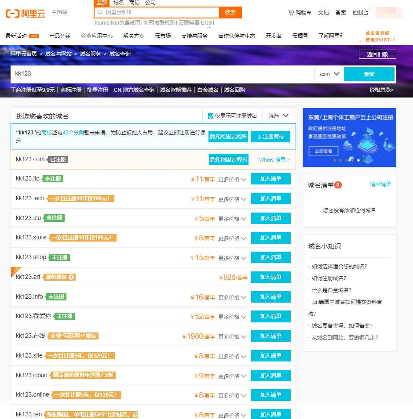
Task: Open the shopping cart icon
Action: pyautogui.click(x=291, y=12)
